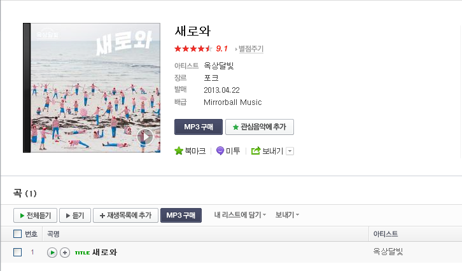Open artist 옥상달빛 link in album info

point(219,66)
